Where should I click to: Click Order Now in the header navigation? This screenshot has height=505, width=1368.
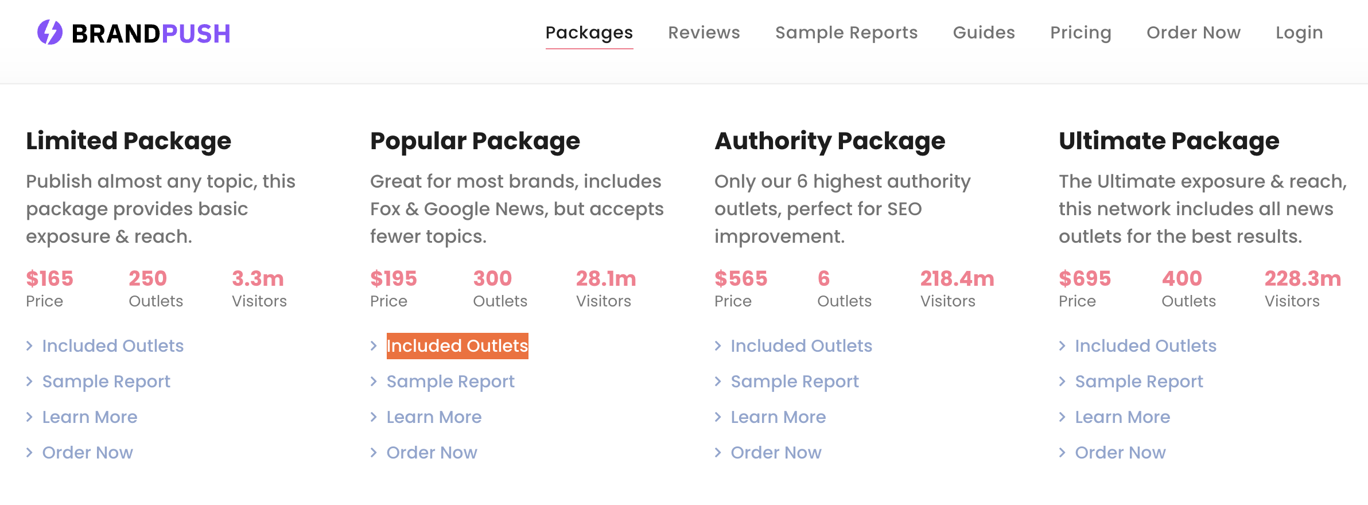tap(1194, 33)
